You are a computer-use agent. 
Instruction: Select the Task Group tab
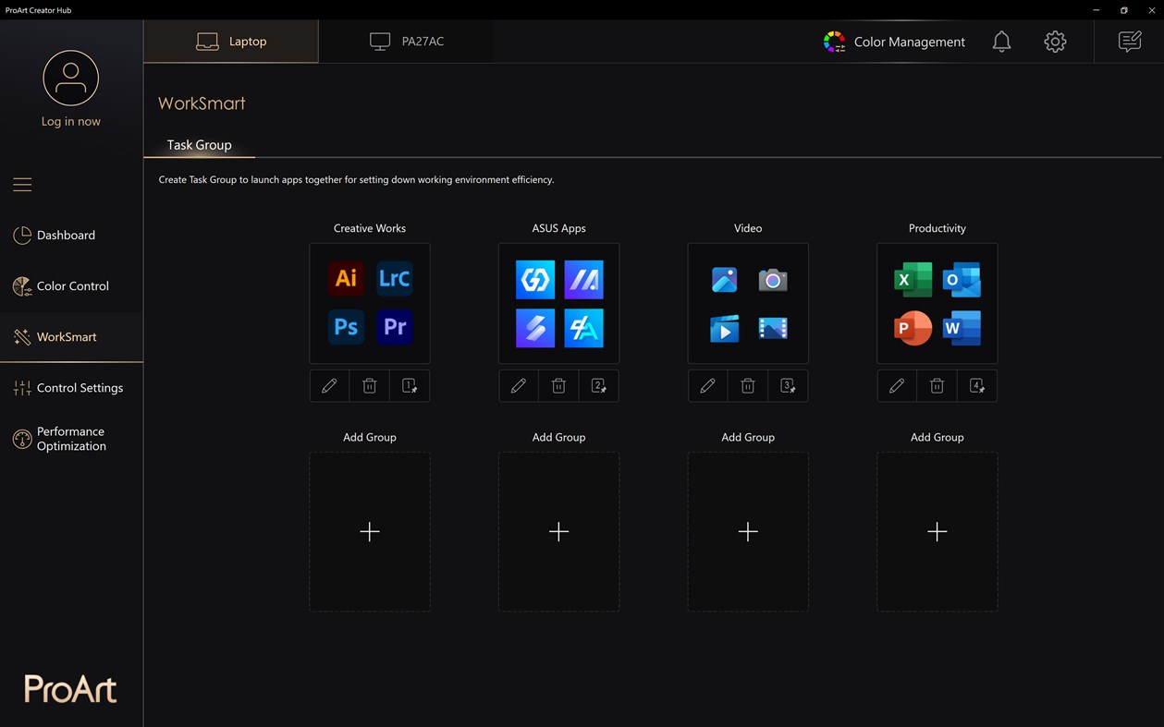click(199, 145)
